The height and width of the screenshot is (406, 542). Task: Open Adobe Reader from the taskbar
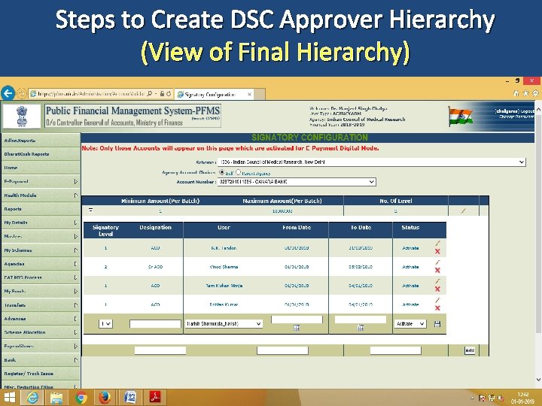point(155,398)
